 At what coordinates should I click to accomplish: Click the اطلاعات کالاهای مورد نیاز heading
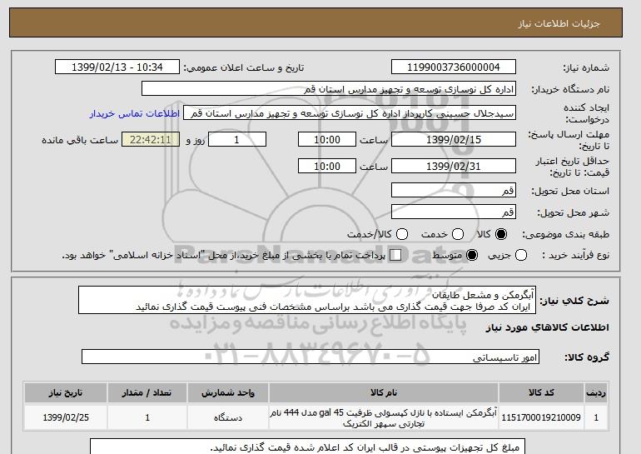[x=548, y=327]
